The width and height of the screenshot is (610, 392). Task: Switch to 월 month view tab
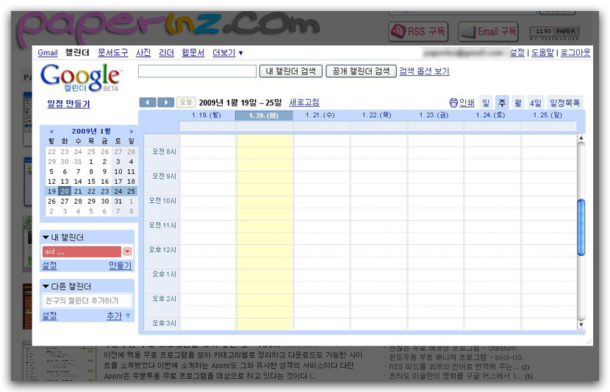point(518,103)
